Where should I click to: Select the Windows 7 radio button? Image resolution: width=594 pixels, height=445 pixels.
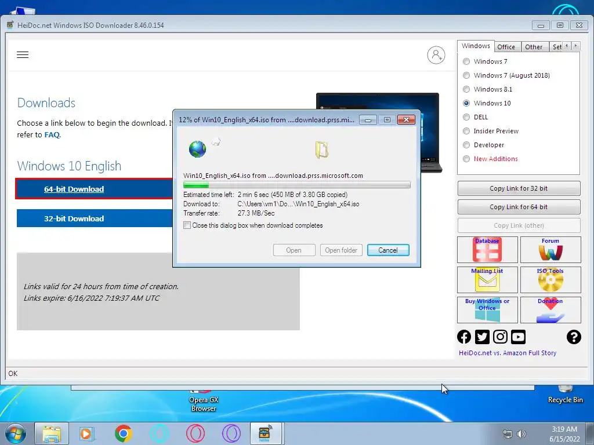466,61
